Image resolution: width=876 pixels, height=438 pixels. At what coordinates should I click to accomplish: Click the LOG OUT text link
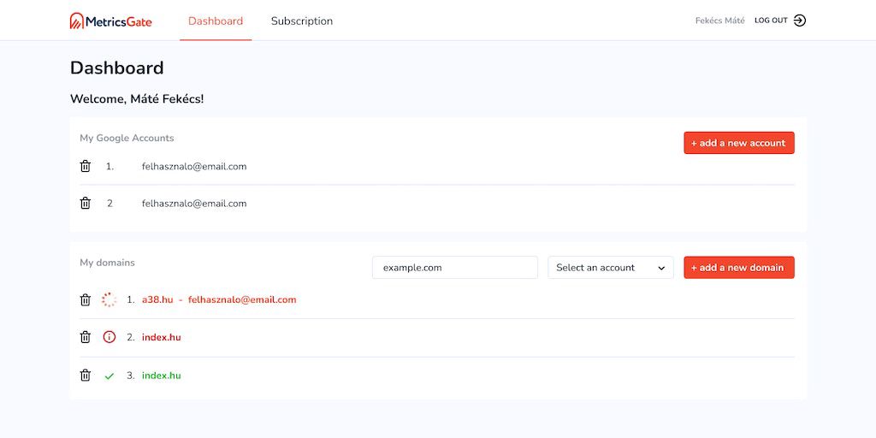pyautogui.click(x=771, y=21)
